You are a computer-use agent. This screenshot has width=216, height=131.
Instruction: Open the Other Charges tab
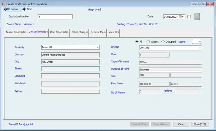coord(80,32)
